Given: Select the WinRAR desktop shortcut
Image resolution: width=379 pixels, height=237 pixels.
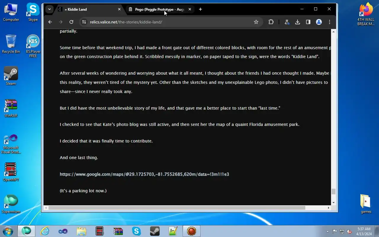Looking at the screenshot, I should point(11,108).
